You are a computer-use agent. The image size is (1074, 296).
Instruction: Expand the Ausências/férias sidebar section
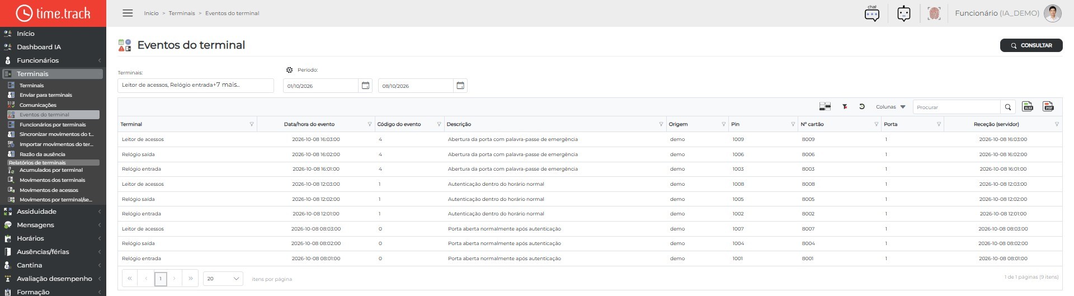[53, 252]
